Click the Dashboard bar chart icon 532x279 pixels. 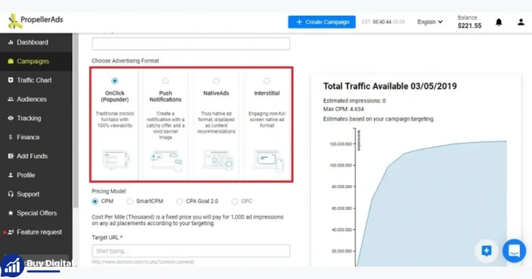[x=10, y=43]
